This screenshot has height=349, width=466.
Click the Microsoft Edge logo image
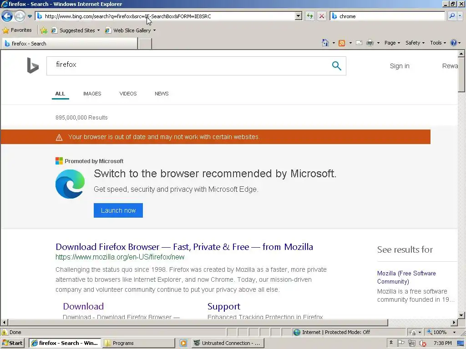point(70,184)
